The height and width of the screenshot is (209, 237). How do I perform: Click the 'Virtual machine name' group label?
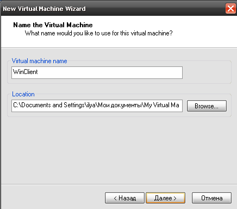click(x=39, y=61)
